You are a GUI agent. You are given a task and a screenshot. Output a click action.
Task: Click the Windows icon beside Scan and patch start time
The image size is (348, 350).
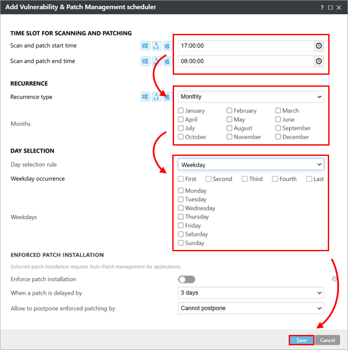[x=146, y=46]
